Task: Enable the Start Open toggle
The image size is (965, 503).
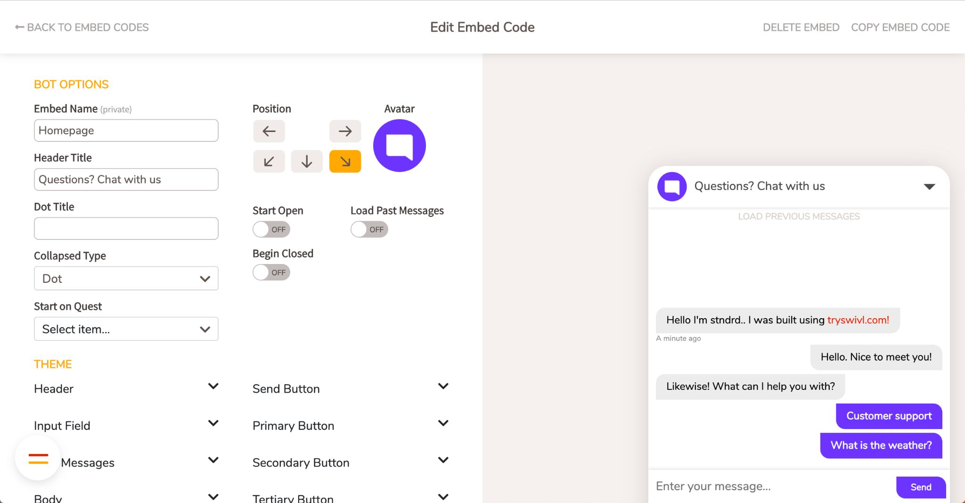Action: tap(271, 230)
